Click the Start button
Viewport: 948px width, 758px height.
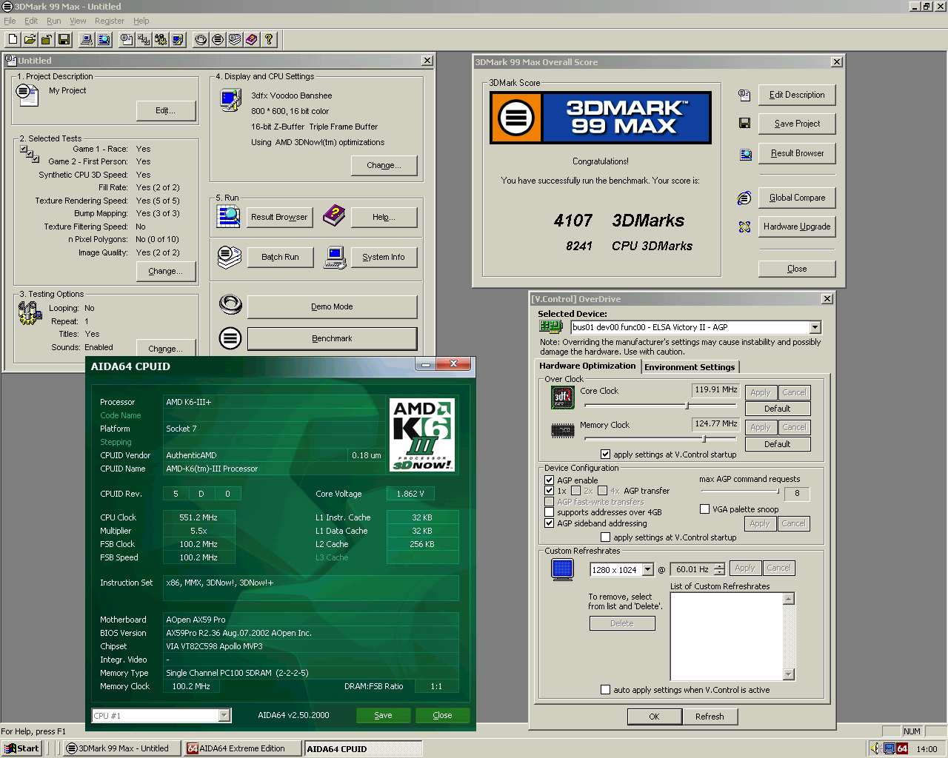tap(22, 748)
